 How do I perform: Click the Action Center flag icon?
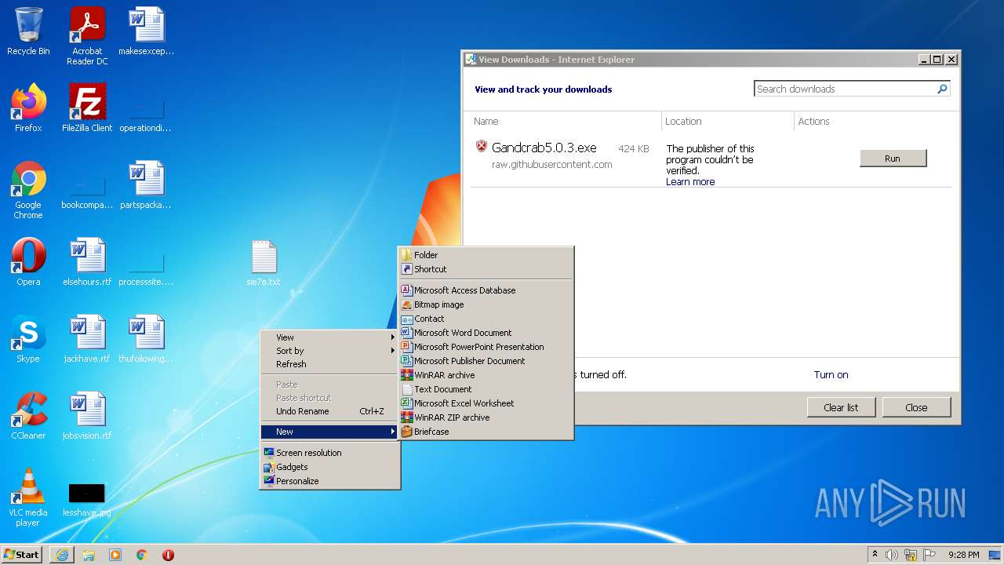928,555
